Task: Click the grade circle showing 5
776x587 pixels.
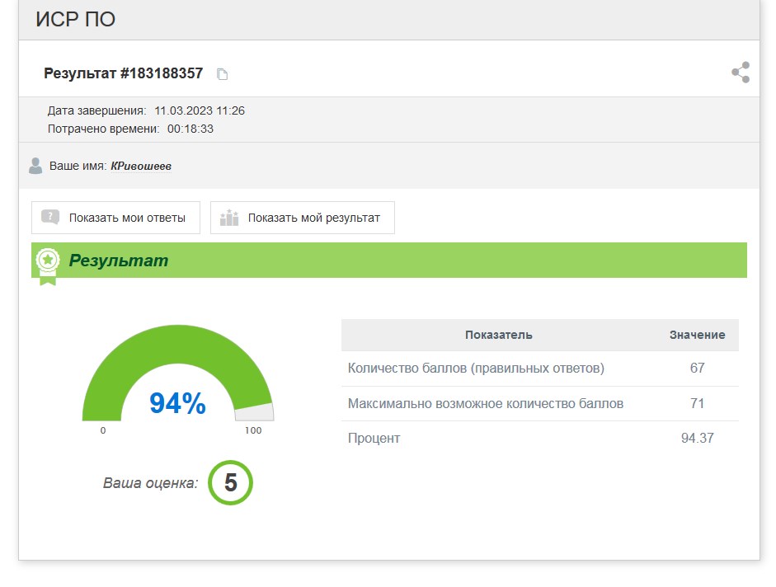Action: [230, 483]
